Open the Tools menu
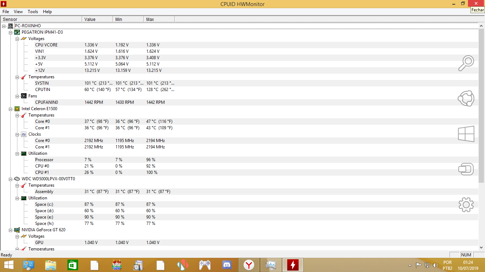This screenshot has height=272, width=485. [33, 12]
